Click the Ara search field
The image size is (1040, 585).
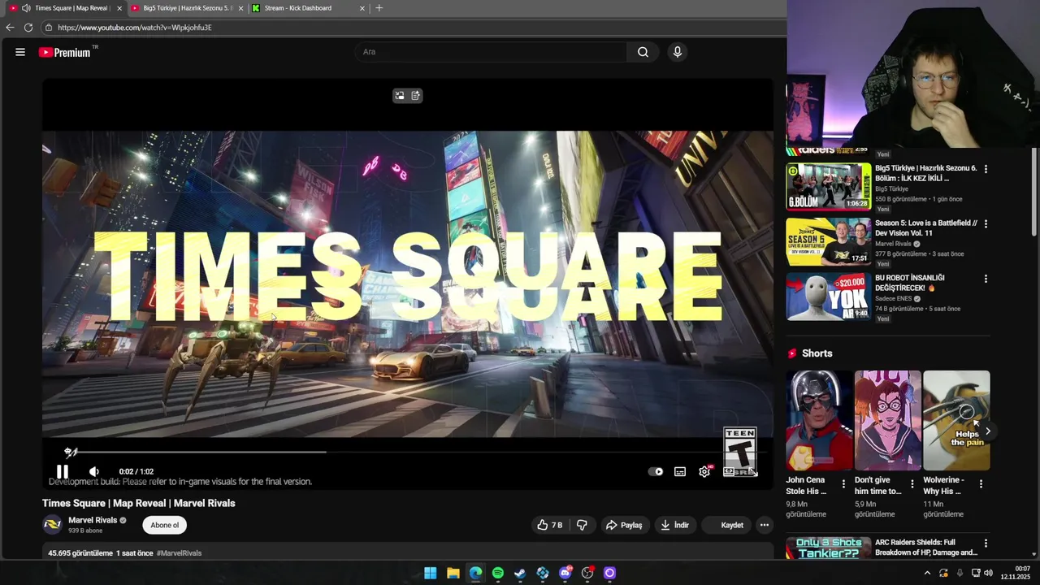pos(490,52)
